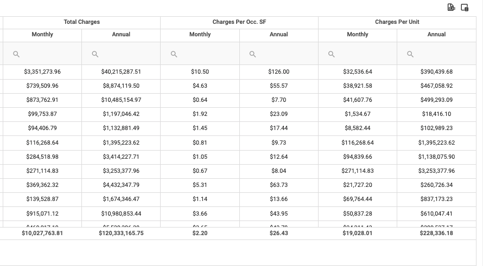The height and width of the screenshot is (266, 483).
Task: Sort by Charges Per Occ. SF Monthly header
Action: [200, 35]
